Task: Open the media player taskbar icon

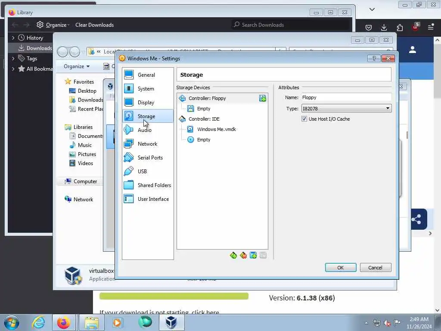Action: (x=117, y=322)
